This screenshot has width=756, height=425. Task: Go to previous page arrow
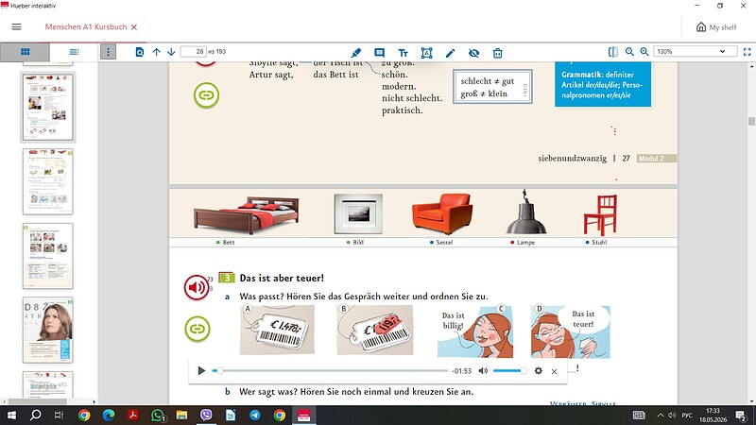coord(156,52)
